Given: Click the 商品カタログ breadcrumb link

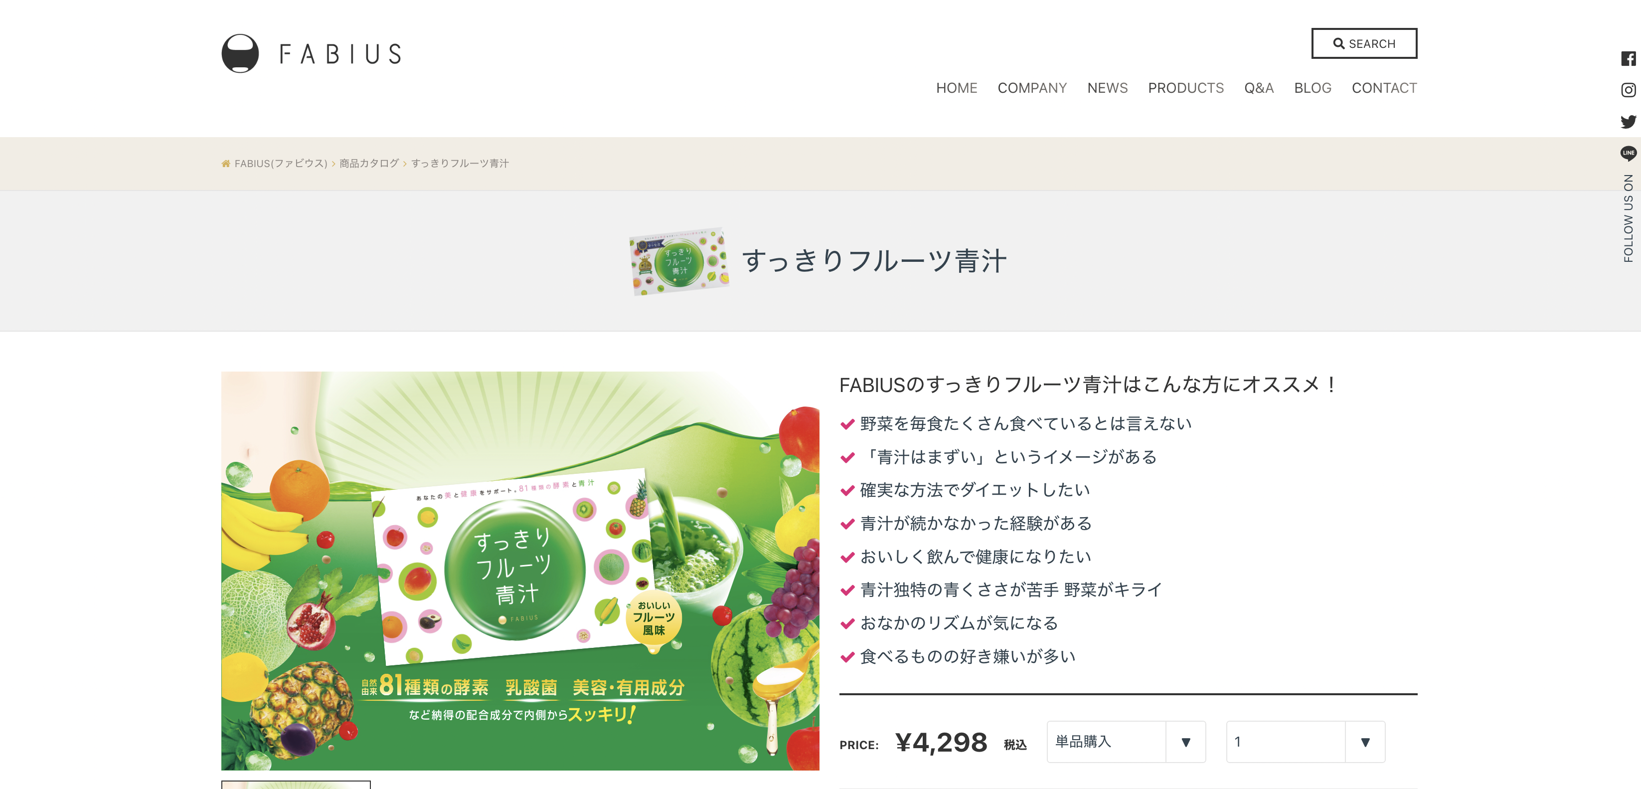Looking at the screenshot, I should (369, 164).
